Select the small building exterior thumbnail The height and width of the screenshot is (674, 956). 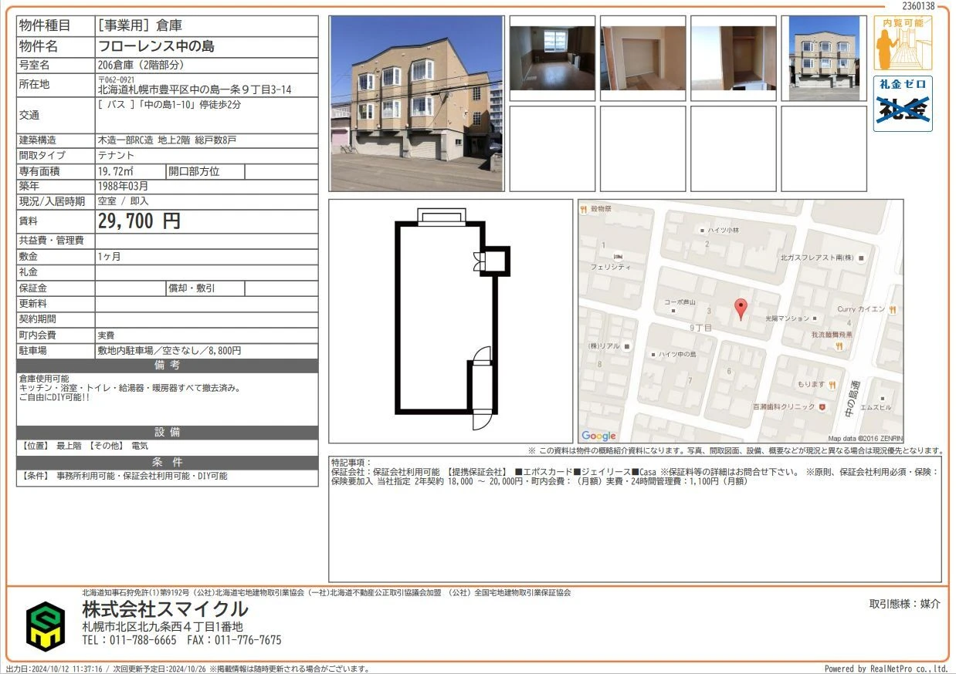(x=824, y=58)
